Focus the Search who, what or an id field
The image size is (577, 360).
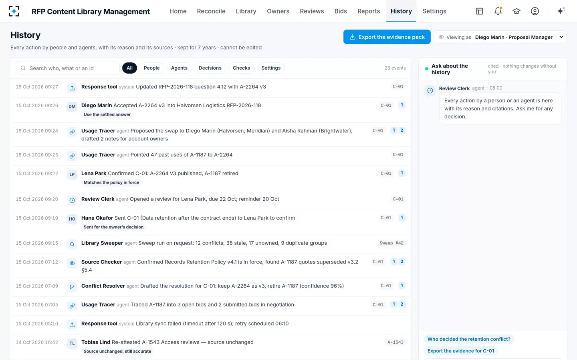click(x=68, y=68)
